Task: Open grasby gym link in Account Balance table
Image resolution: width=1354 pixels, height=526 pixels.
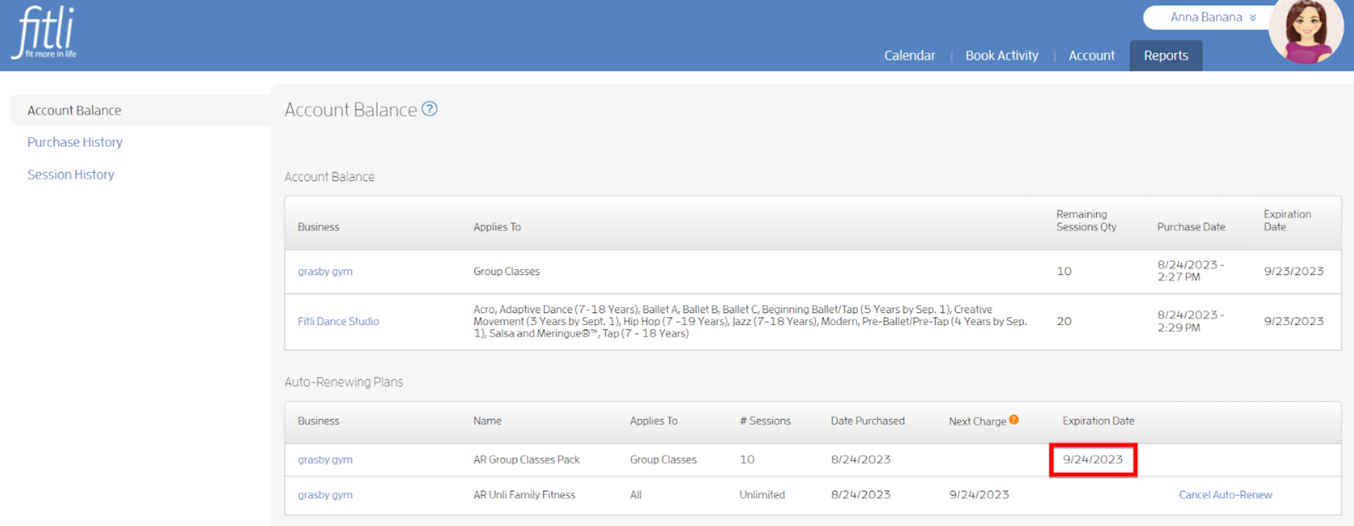Action: [325, 271]
